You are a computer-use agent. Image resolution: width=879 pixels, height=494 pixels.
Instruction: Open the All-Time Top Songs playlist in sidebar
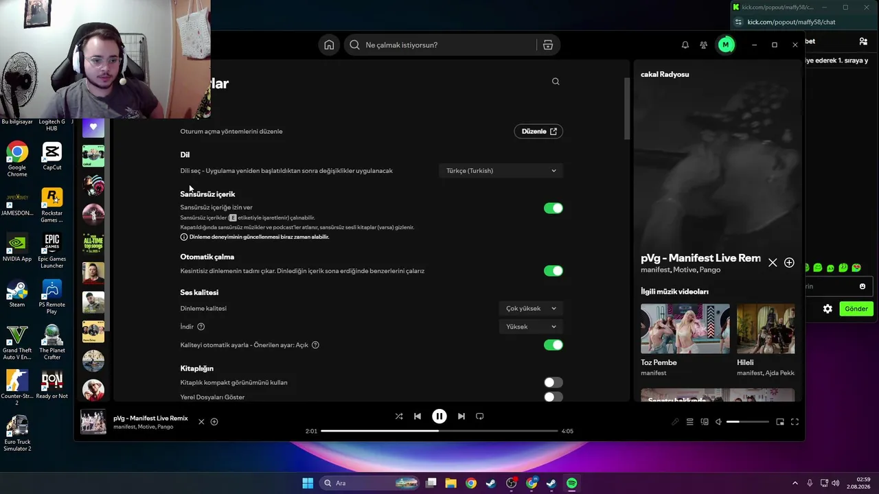click(93, 244)
